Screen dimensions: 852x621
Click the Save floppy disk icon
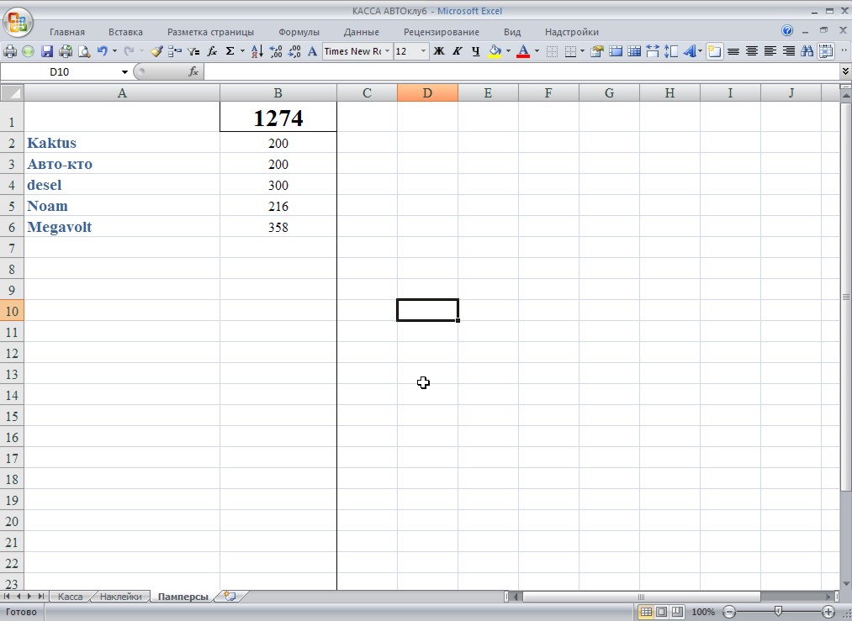tap(47, 51)
